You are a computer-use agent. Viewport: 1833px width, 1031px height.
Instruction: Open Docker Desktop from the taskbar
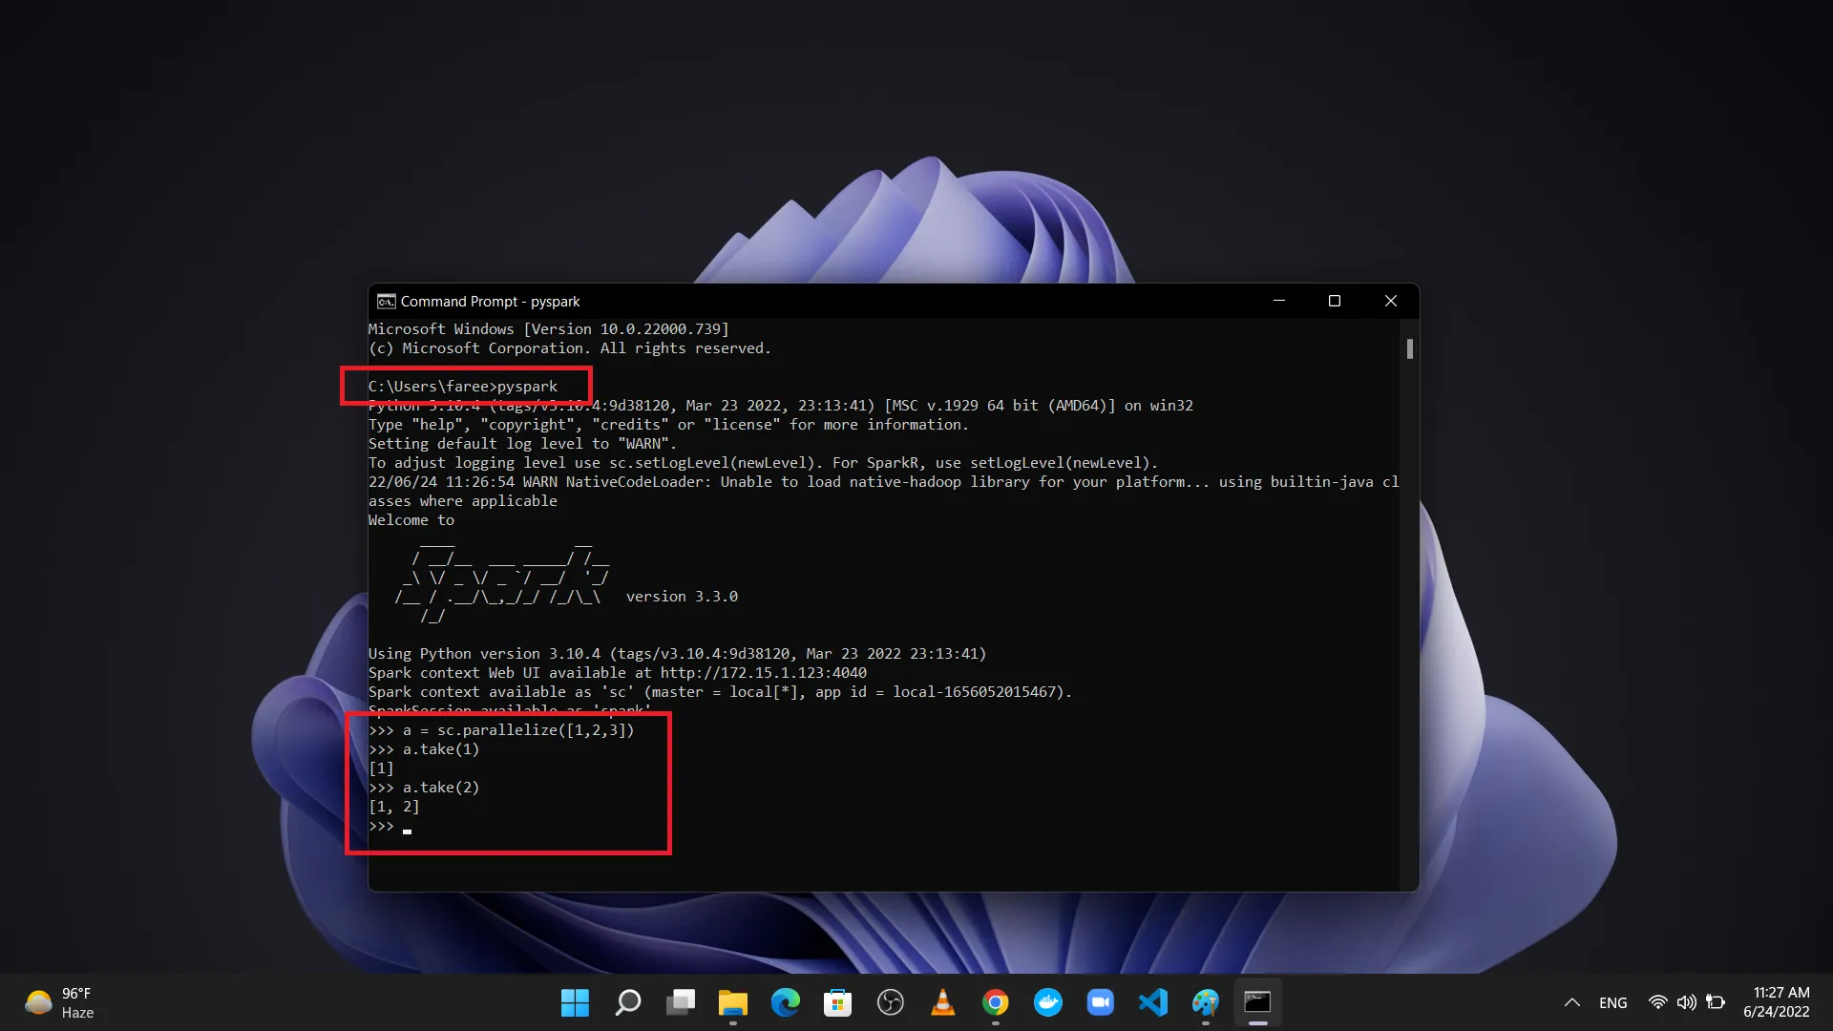1047,1002
